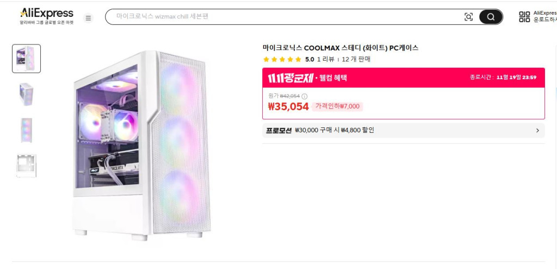Image resolution: width=557 pixels, height=269 pixels.
Task: Select the third product thumbnail
Action: 26,130
